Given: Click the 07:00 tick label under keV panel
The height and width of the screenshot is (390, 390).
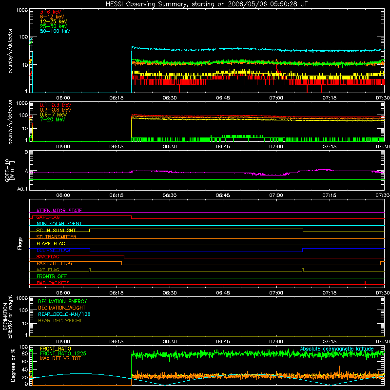Looking at the screenshot, I should [276, 98].
